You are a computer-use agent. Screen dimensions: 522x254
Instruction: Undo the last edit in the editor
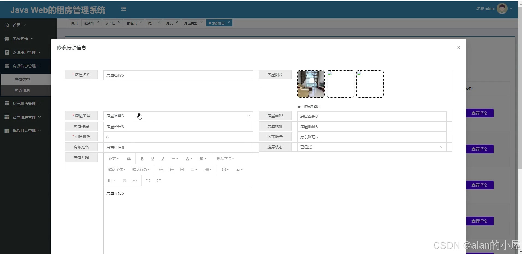coord(148,180)
